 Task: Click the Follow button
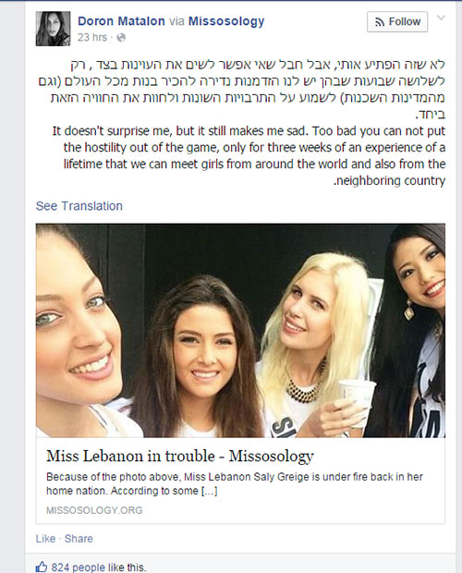coord(397,22)
